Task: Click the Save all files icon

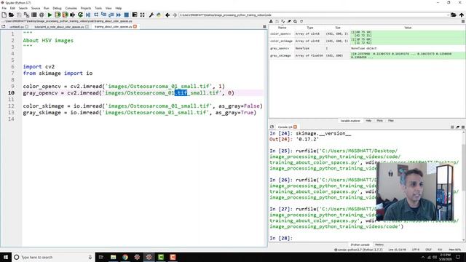Action: coord(26,15)
